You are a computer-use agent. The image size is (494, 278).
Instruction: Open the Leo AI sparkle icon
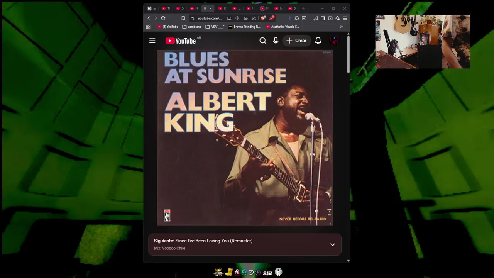338,18
